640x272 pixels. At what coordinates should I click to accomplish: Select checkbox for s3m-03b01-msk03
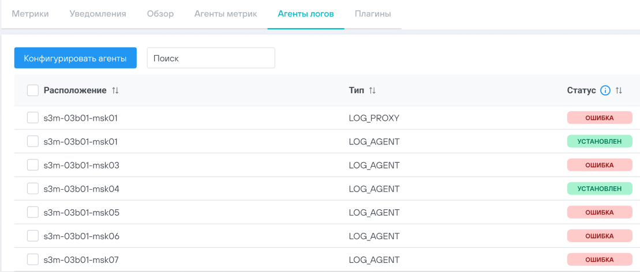point(33,165)
